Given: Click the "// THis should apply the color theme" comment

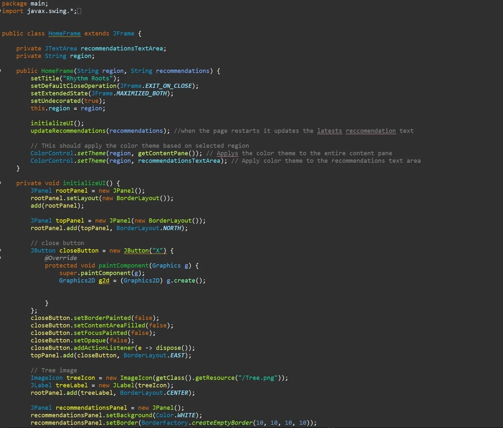Looking at the screenshot, I should (140, 146).
